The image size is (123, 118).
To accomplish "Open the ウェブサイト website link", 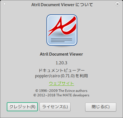I will 61,83.
